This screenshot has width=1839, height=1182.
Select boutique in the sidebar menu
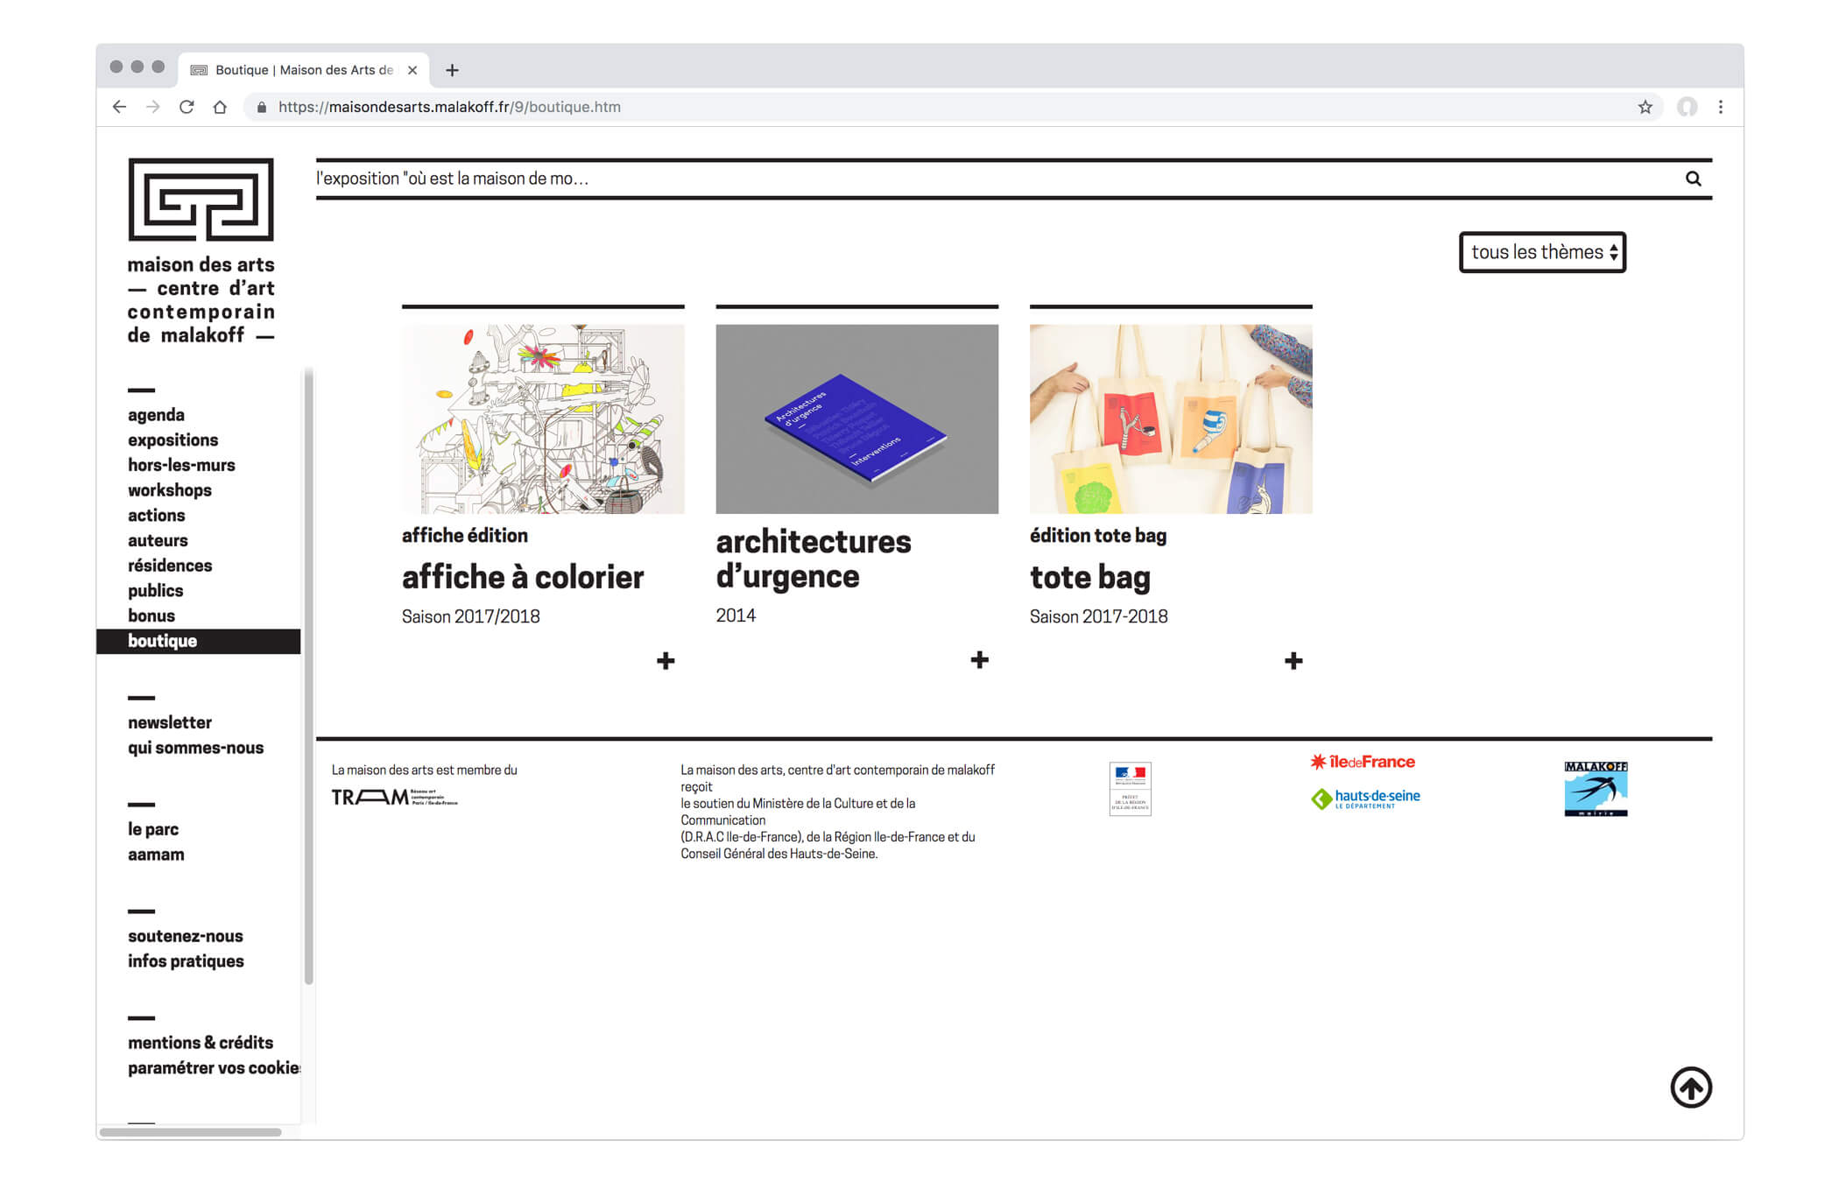[163, 641]
